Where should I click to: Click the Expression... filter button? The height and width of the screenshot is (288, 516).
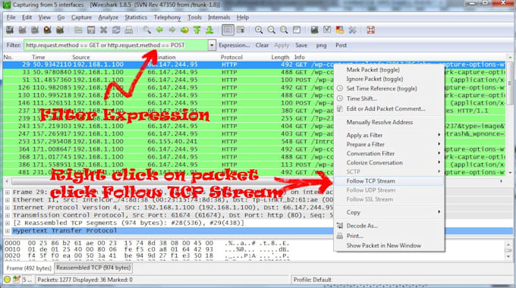point(234,45)
